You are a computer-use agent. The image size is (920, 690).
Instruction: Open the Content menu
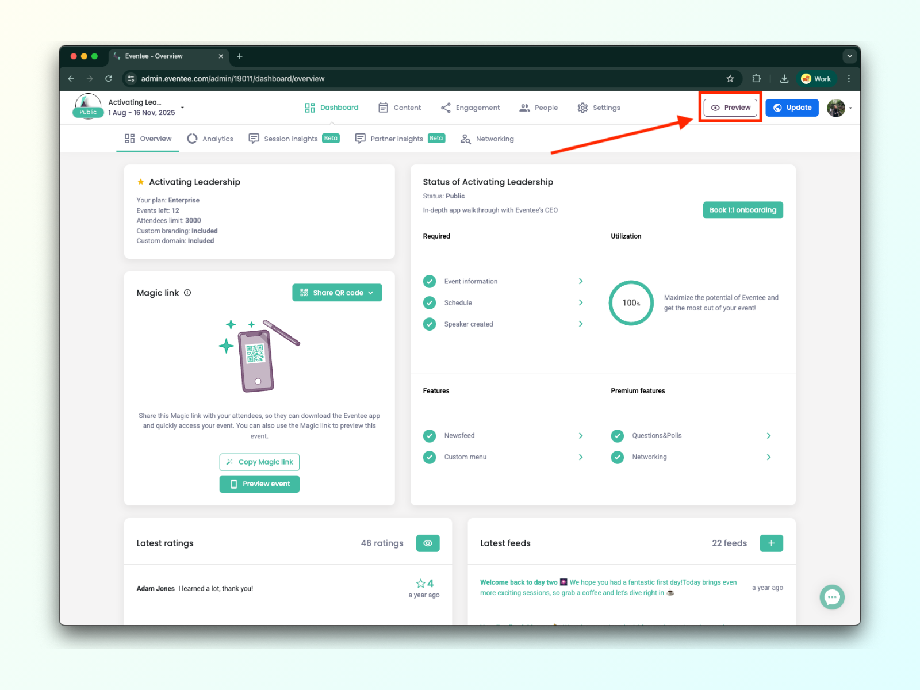tap(400, 108)
